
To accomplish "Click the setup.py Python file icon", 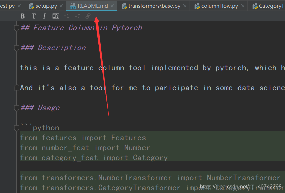I will [32, 6].
